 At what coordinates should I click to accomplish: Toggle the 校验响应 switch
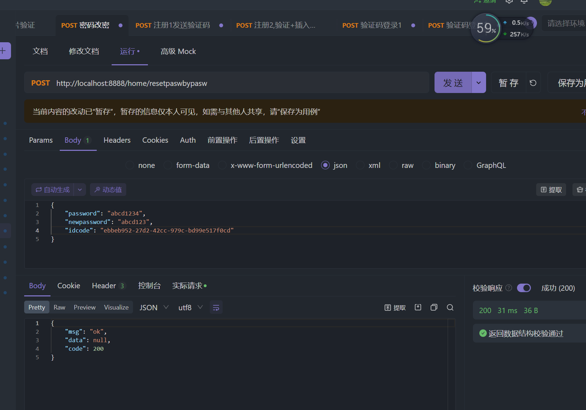coord(524,288)
